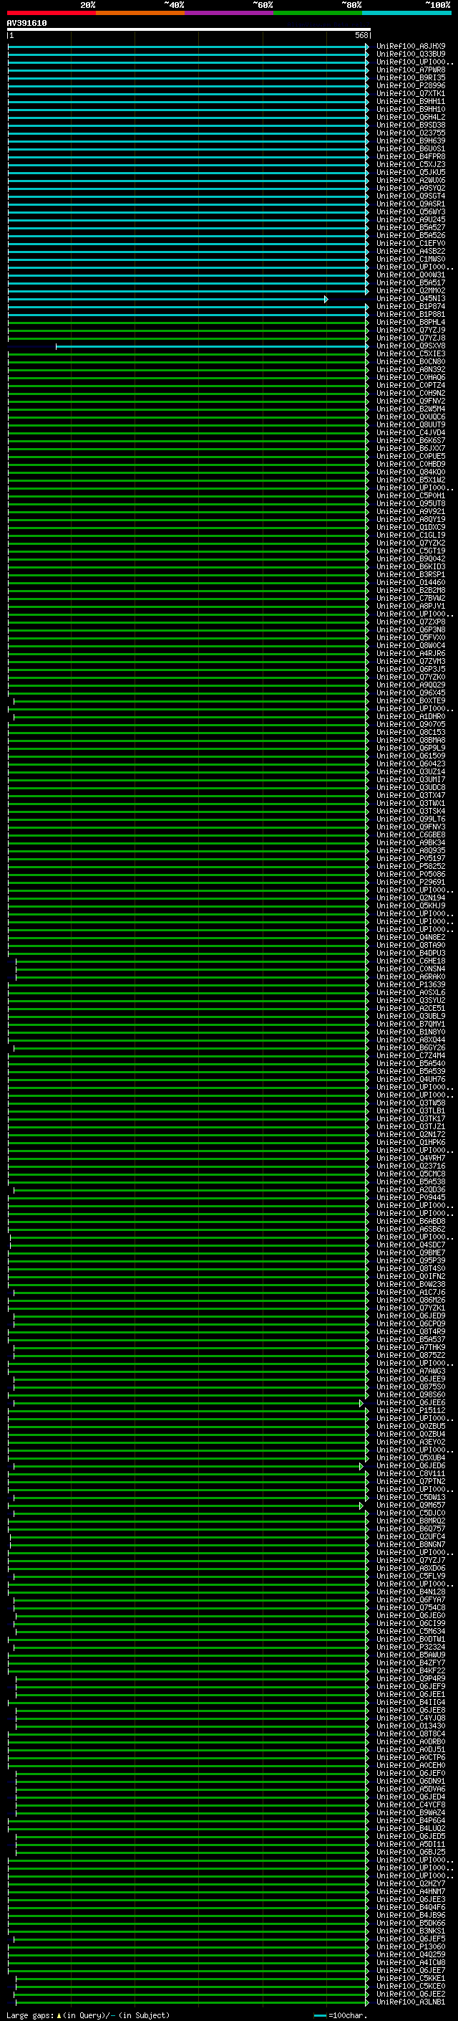458x2021 pixels.
Task: Click the UniRef100_P29691 label
Action: click(x=411, y=882)
